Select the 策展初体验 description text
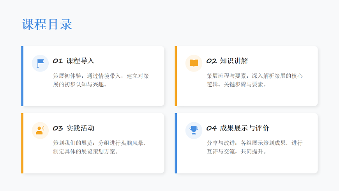This screenshot has width=339, height=191. [x=101, y=80]
